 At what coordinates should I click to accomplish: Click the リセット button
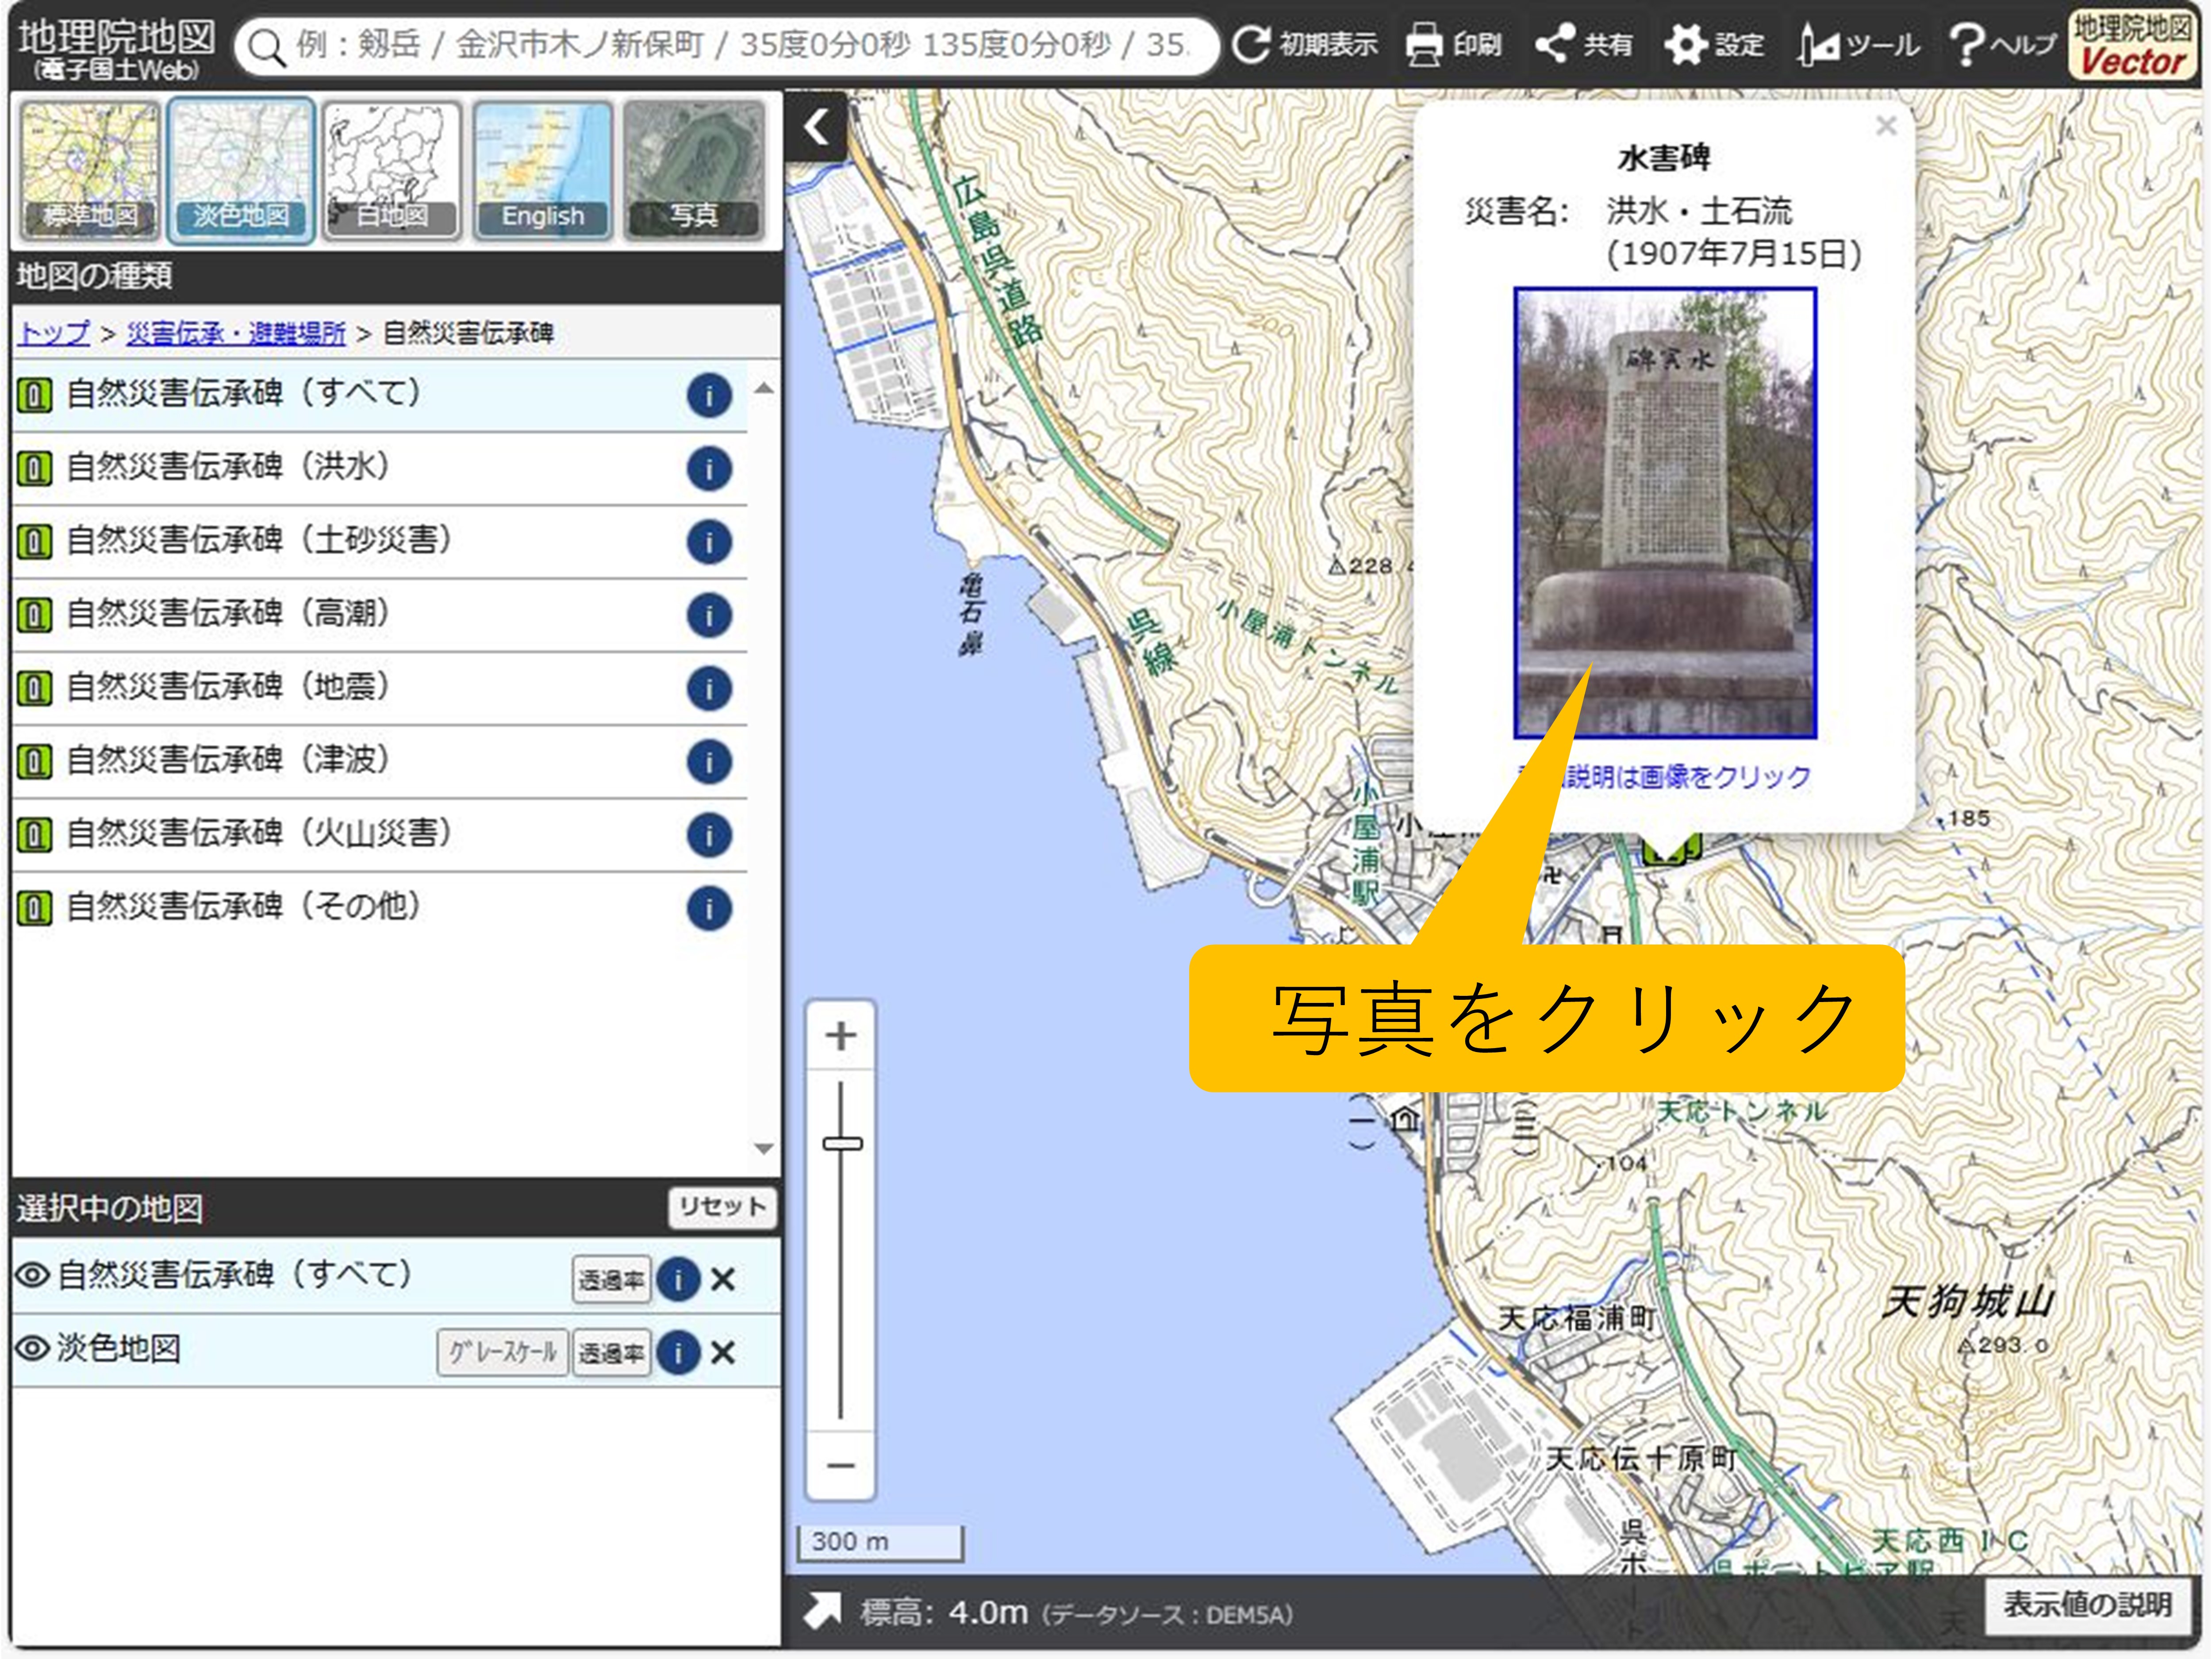coord(722,1207)
